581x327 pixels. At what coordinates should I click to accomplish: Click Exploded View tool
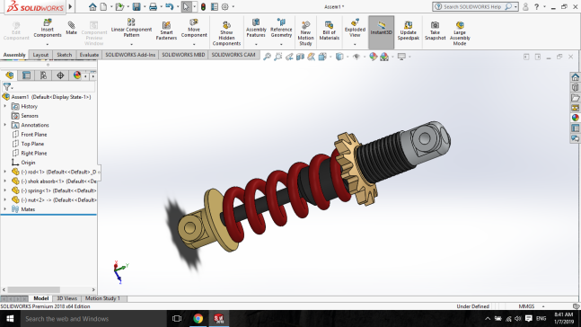pos(355,28)
